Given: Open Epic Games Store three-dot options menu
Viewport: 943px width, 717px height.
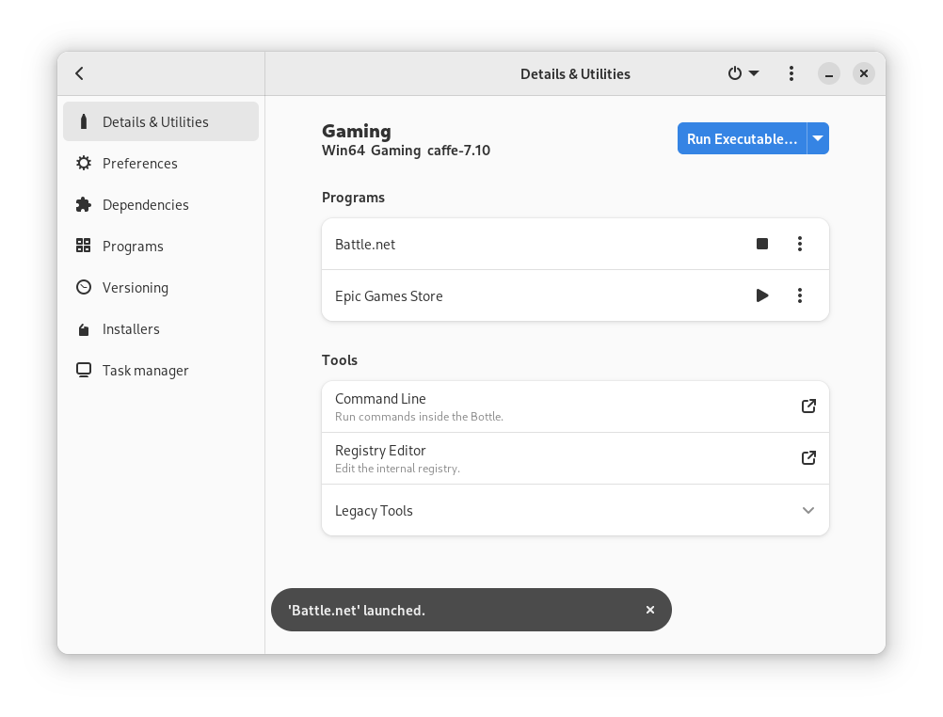Looking at the screenshot, I should 800,295.
